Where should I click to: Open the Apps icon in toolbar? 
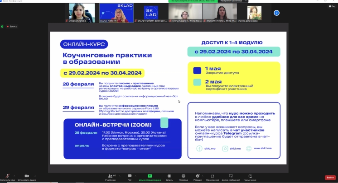[212, 176]
